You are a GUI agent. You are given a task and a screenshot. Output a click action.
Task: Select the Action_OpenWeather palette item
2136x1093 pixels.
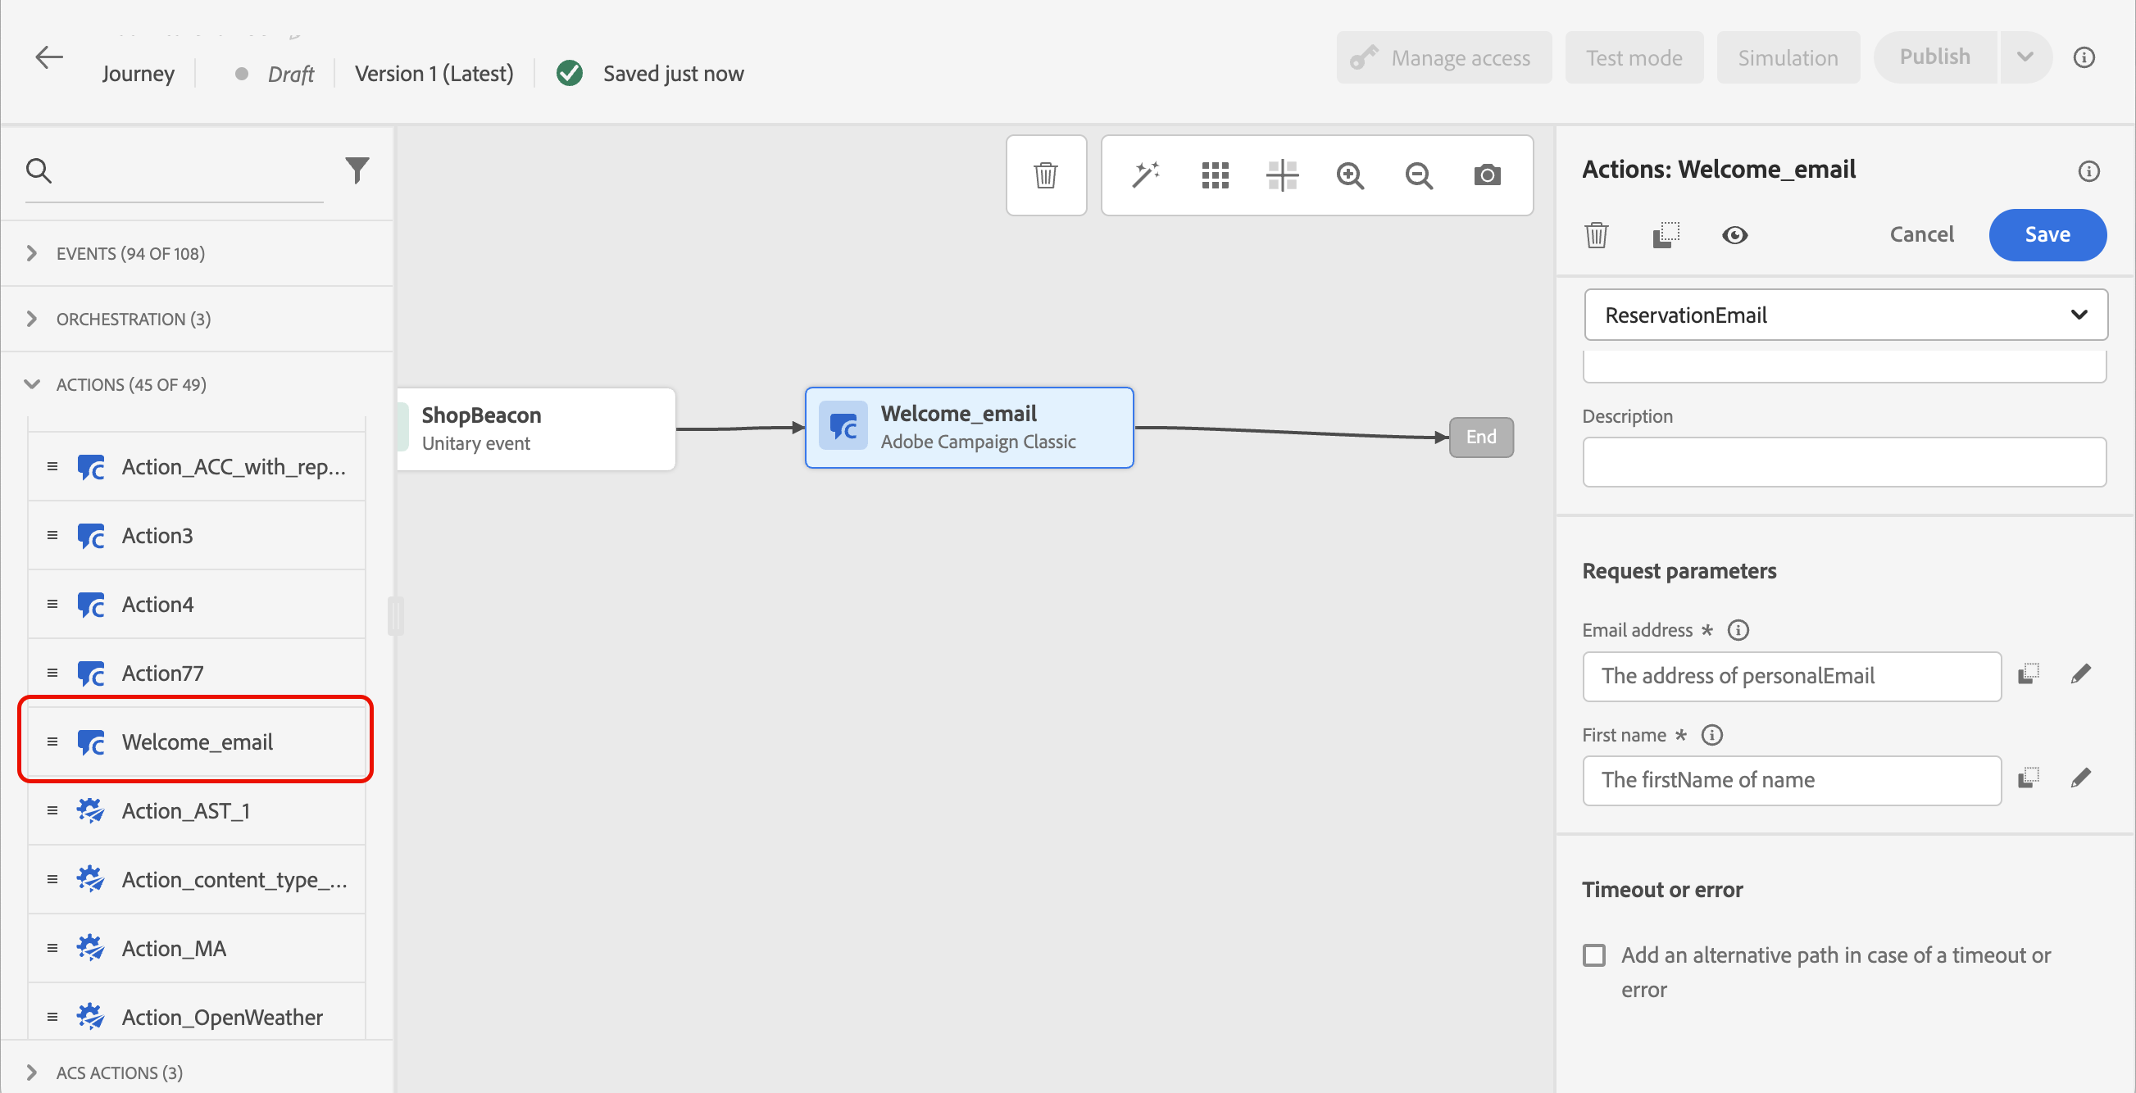click(x=221, y=1017)
